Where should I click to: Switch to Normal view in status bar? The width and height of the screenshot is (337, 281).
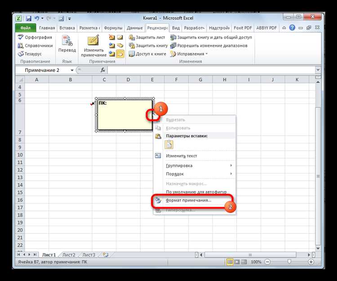(x=230, y=262)
